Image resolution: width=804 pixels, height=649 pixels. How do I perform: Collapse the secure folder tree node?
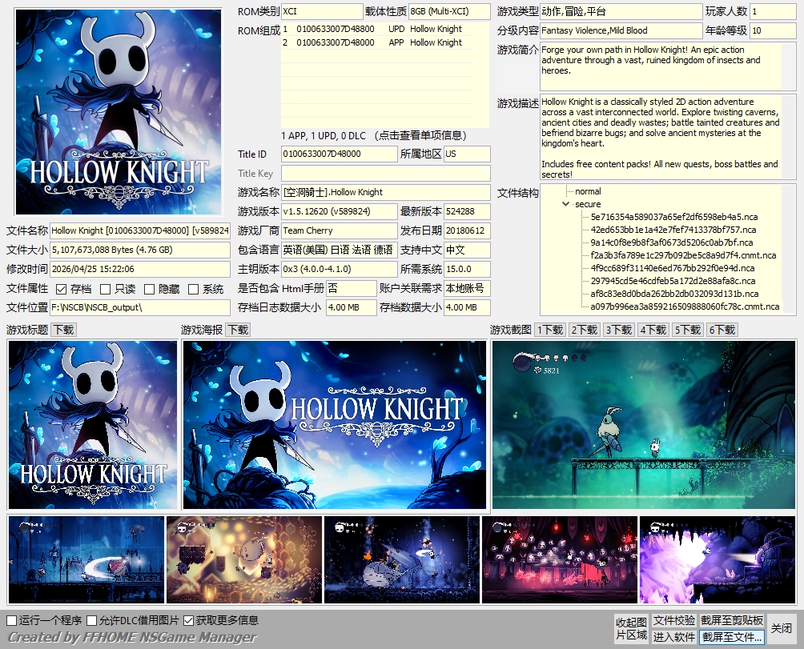(x=565, y=204)
